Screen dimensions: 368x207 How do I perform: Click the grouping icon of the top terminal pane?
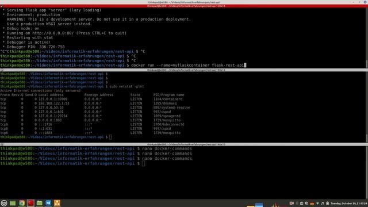coord(2,6)
